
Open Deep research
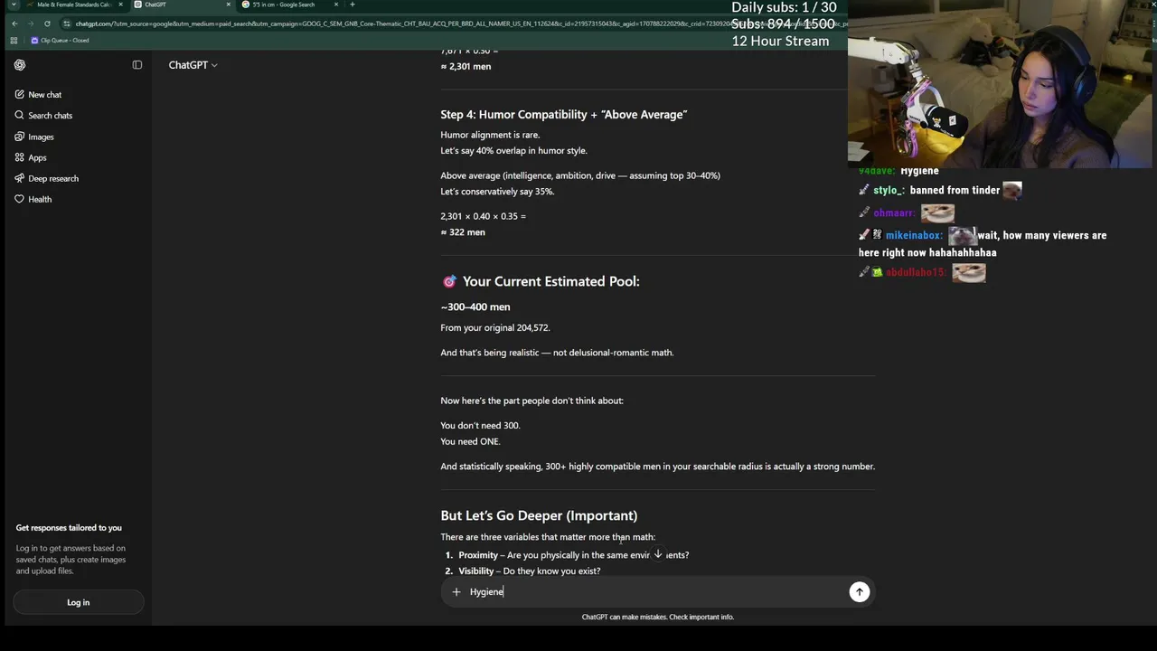pyautogui.click(x=53, y=178)
